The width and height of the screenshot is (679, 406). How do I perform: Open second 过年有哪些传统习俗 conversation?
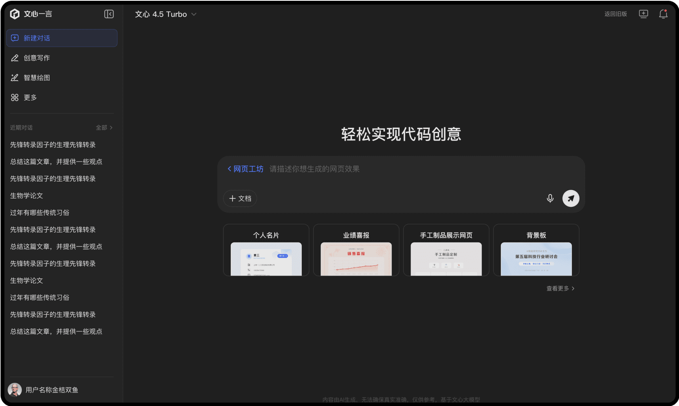tap(40, 298)
